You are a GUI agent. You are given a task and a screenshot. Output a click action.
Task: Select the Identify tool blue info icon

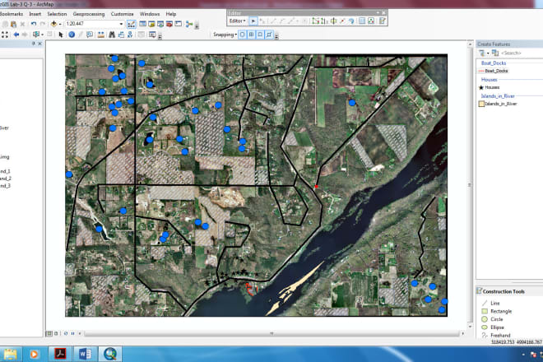(72, 35)
